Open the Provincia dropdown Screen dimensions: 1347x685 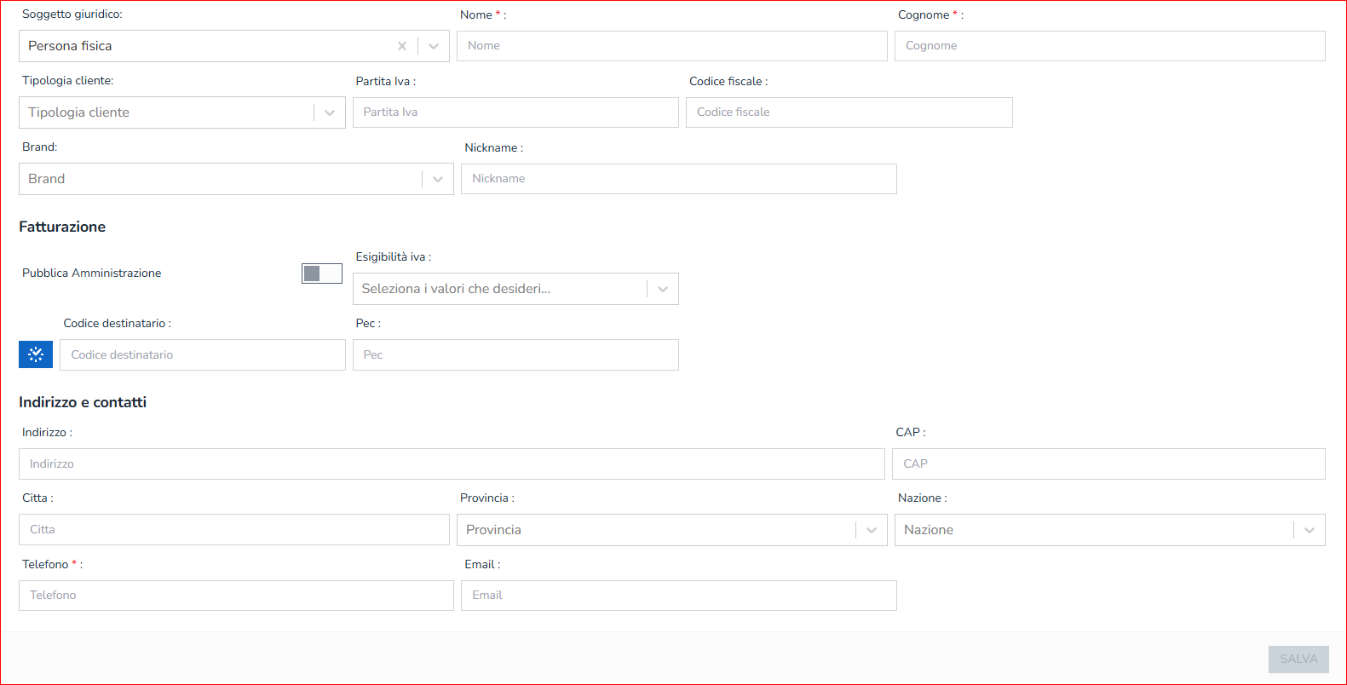(871, 530)
